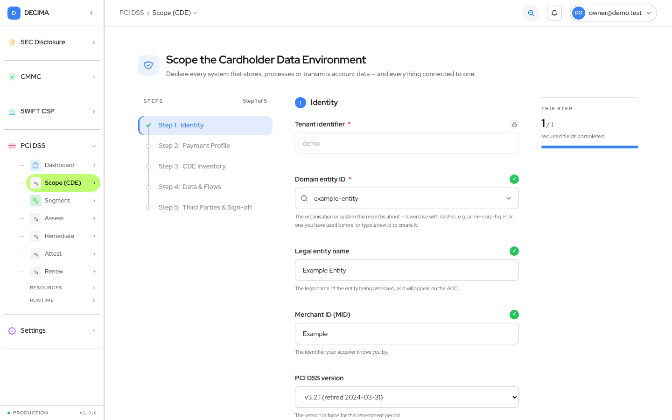Screen dimensions: 672x420
Task: Go to Step 1: Identity
Action: [x=205, y=126]
